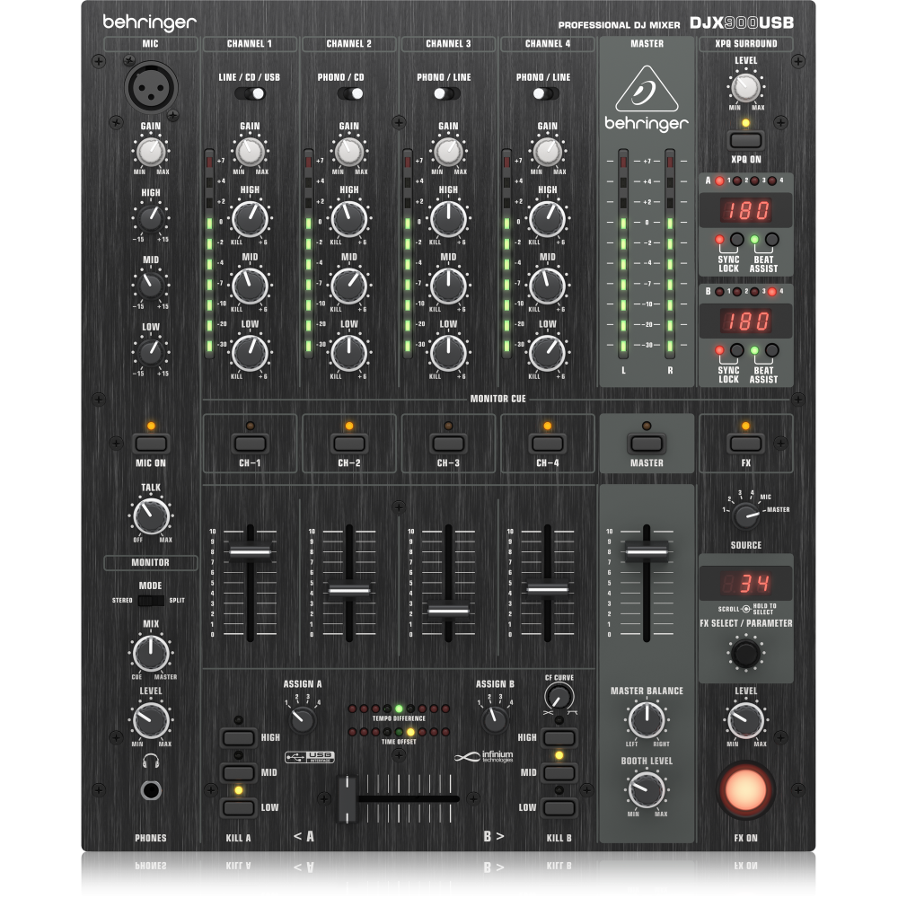Screen dimensions: 898x898
Task: Click the FX Select/Parameter encoder
Action: tap(745, 654)
